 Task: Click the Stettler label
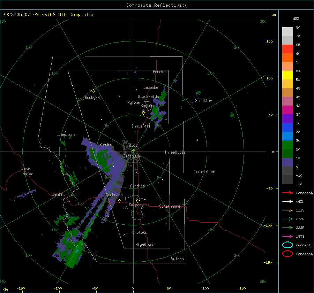(x=203, y=101)
